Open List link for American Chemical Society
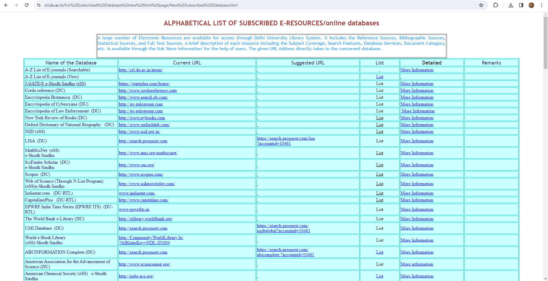This screenshot has width=548, height=281. pyautogui.click(x=380, y=276)
